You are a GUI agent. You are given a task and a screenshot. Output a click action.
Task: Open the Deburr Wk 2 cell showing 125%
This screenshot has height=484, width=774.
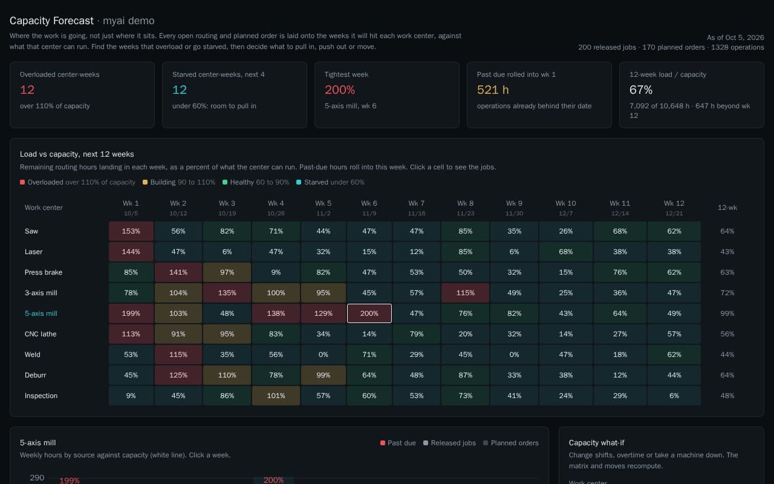click(x=178, y=375)
